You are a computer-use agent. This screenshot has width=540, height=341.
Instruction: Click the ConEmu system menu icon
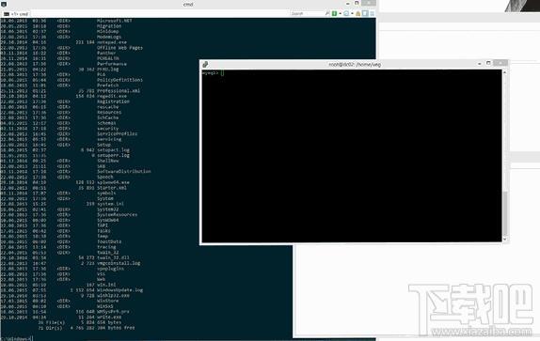click(4, 4)
